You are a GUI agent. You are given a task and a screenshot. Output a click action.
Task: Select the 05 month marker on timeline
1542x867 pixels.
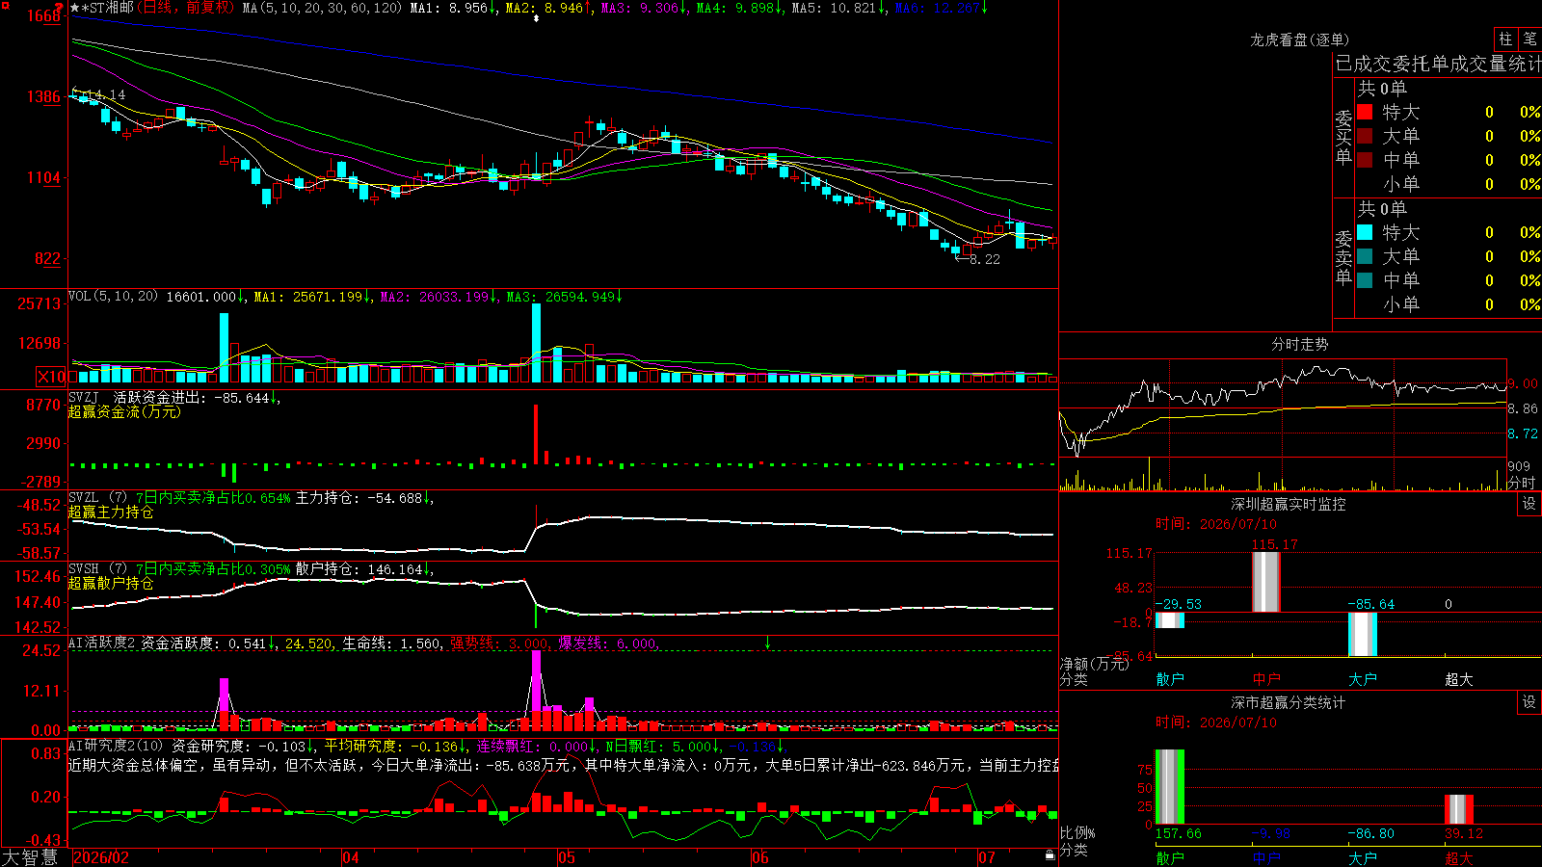(x=567, y=857)
